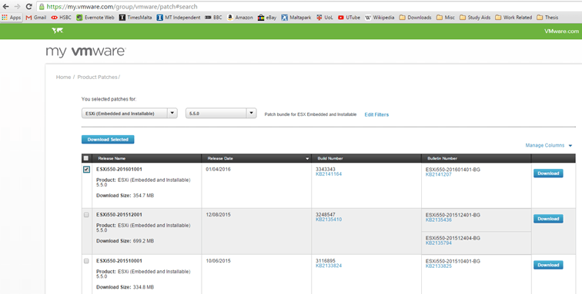Open the Study Aids bookmark folder
This screenshot has height=294, width=582.
point(475,18)
